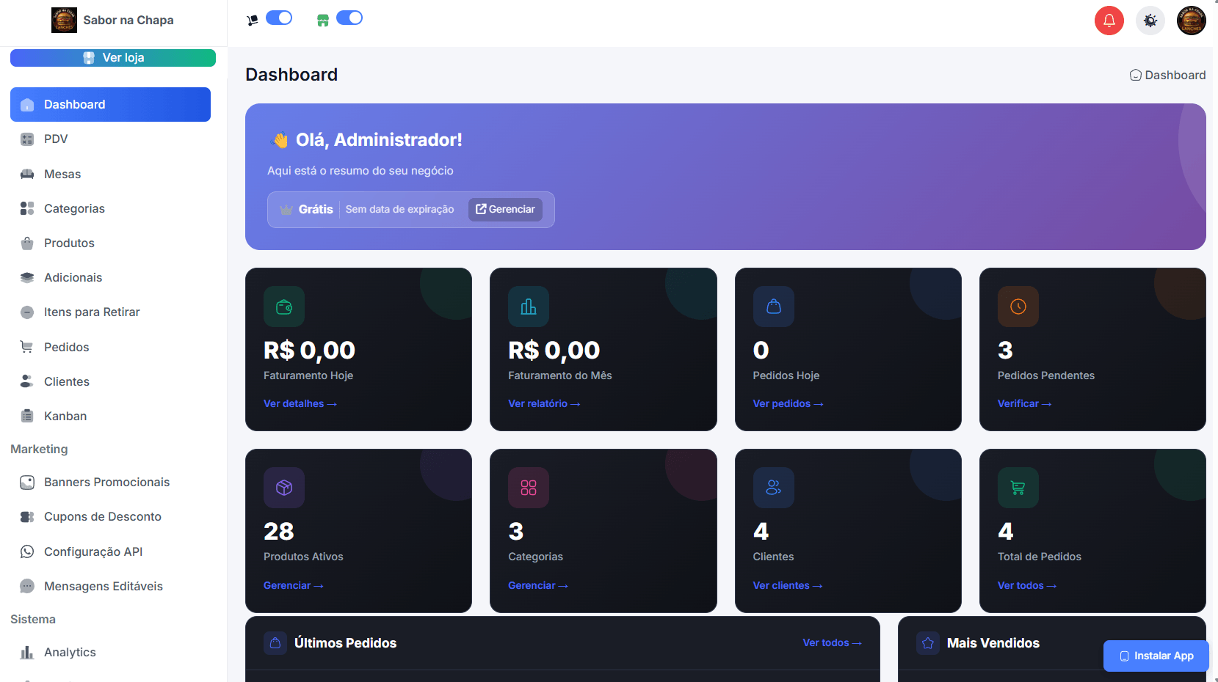Click the Instalar App button
The height and width of the screenshot is (682, 1218).
click(1156, 656)
